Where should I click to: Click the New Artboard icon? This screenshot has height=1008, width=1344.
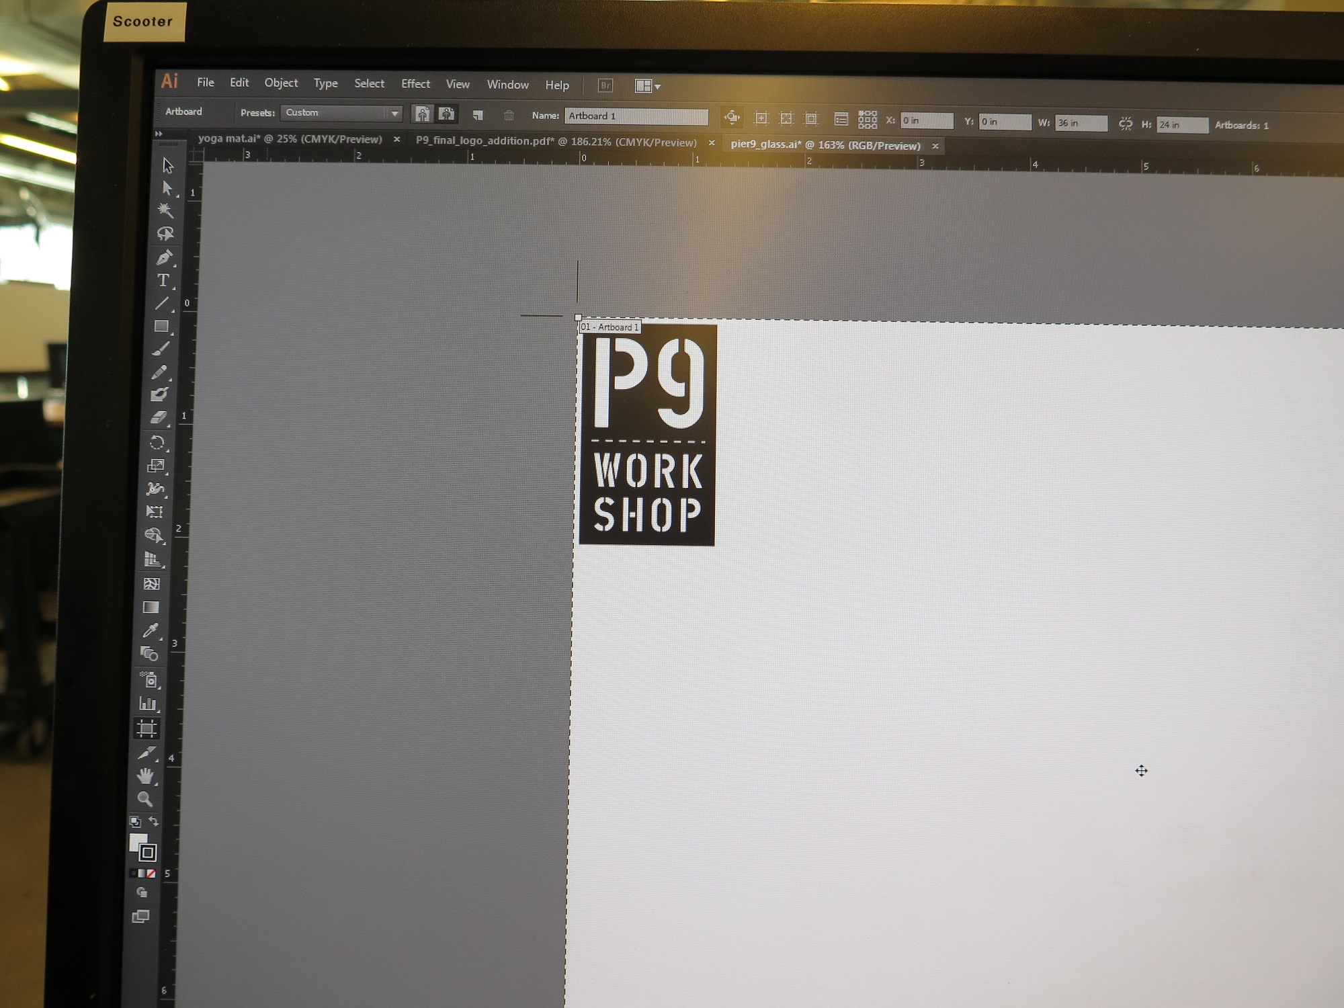pos(478,116)
